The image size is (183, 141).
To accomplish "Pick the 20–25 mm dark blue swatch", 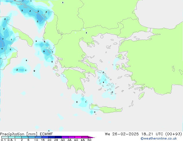I will click(x=52, y=137).
